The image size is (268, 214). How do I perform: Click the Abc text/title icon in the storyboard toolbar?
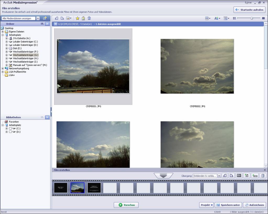coord(239,176)
